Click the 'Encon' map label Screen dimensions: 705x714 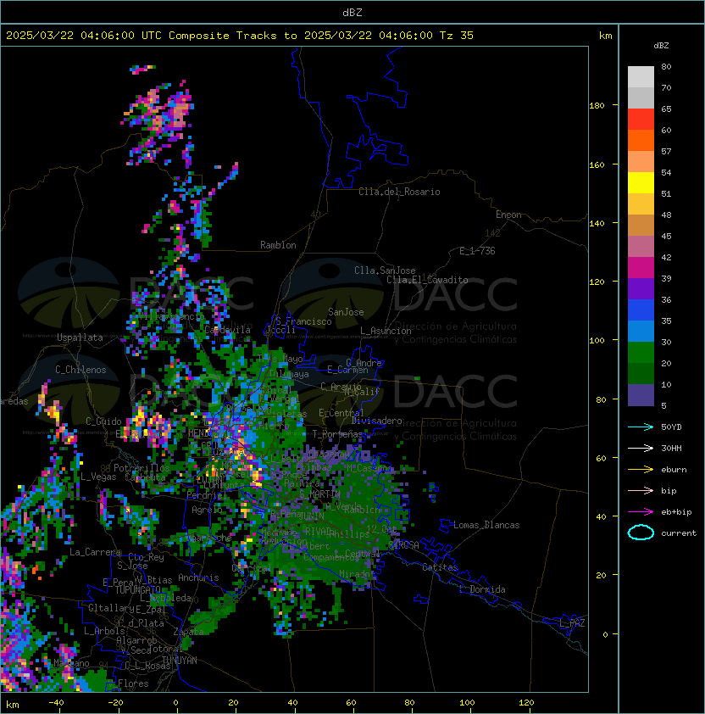tap(508, 215)
